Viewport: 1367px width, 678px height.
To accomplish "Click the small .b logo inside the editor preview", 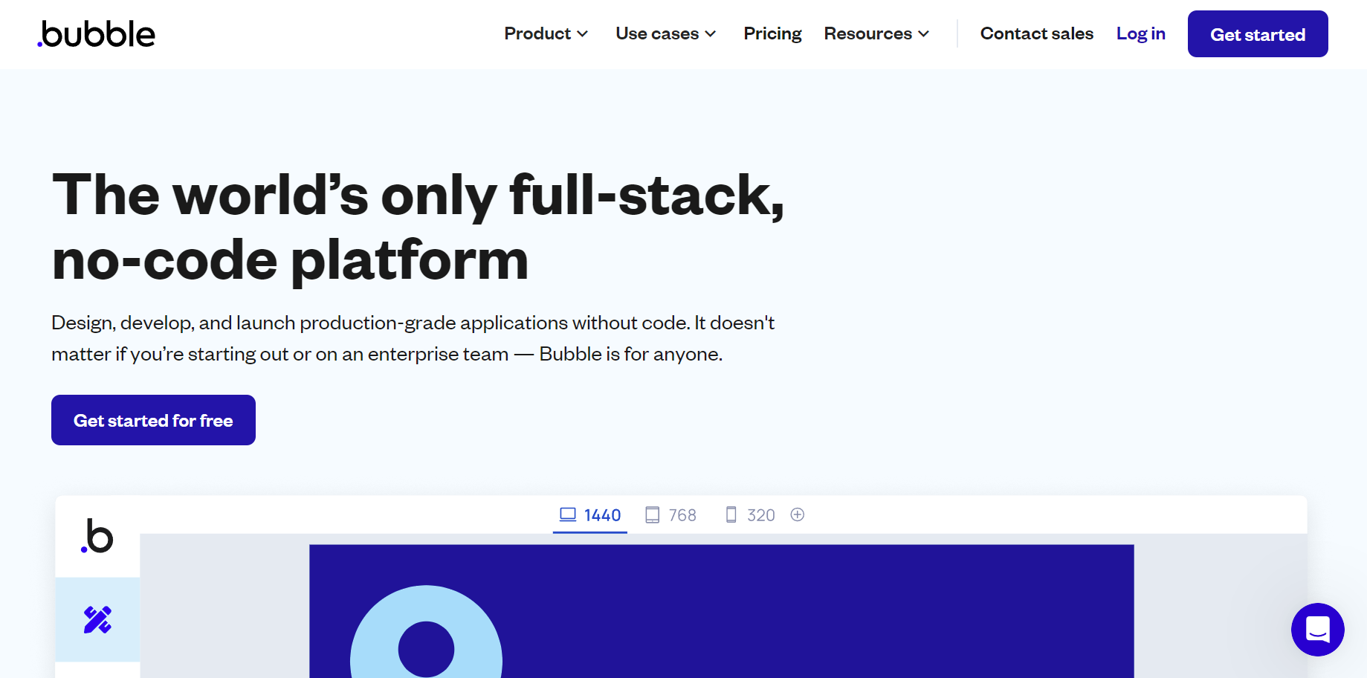I will tap(96, 537).
